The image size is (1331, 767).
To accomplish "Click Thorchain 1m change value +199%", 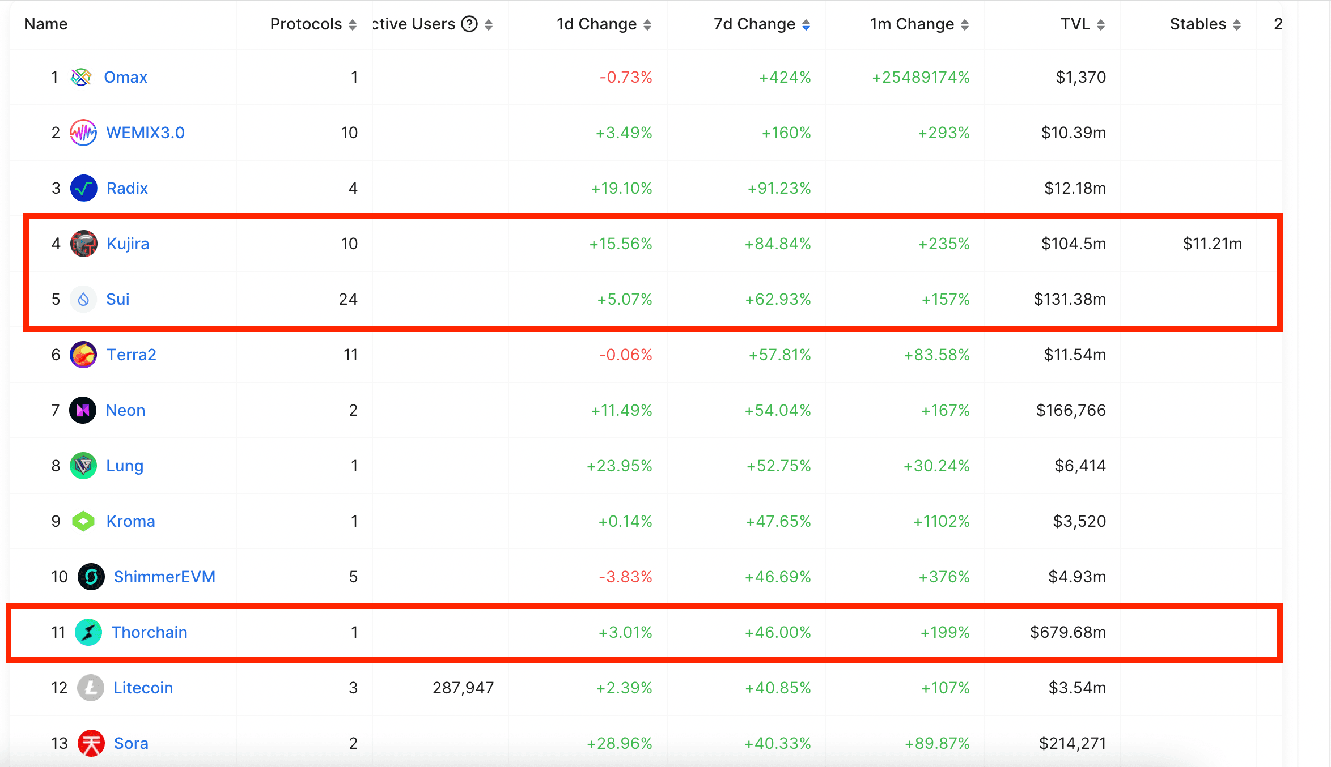I will tap(946, 632).
